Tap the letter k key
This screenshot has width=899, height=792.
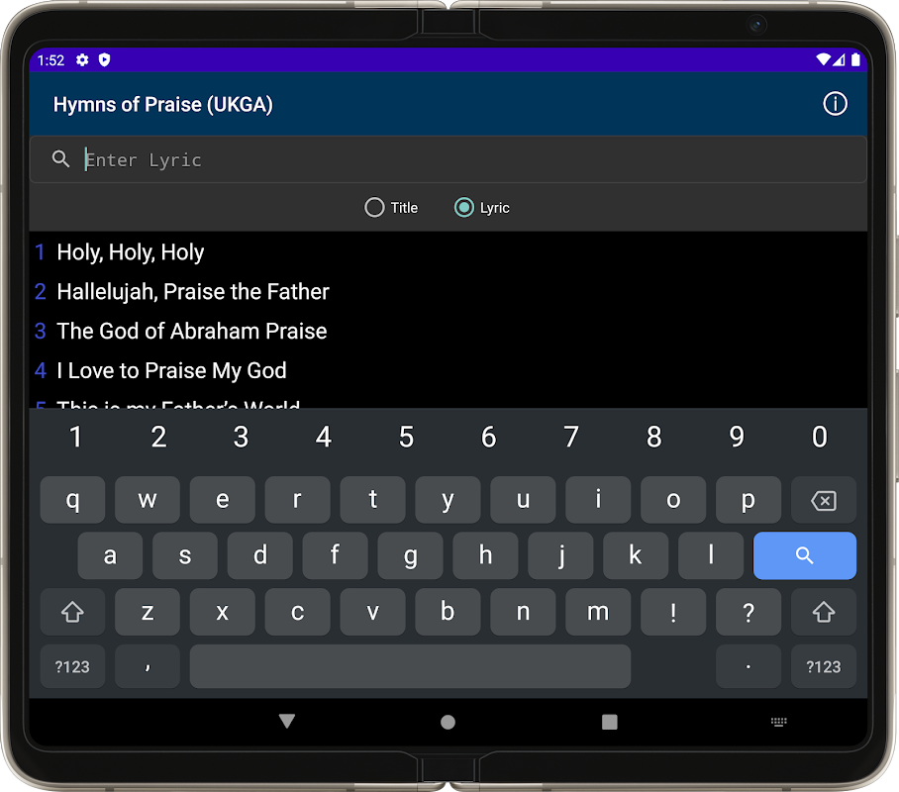[x=636, y=555]
